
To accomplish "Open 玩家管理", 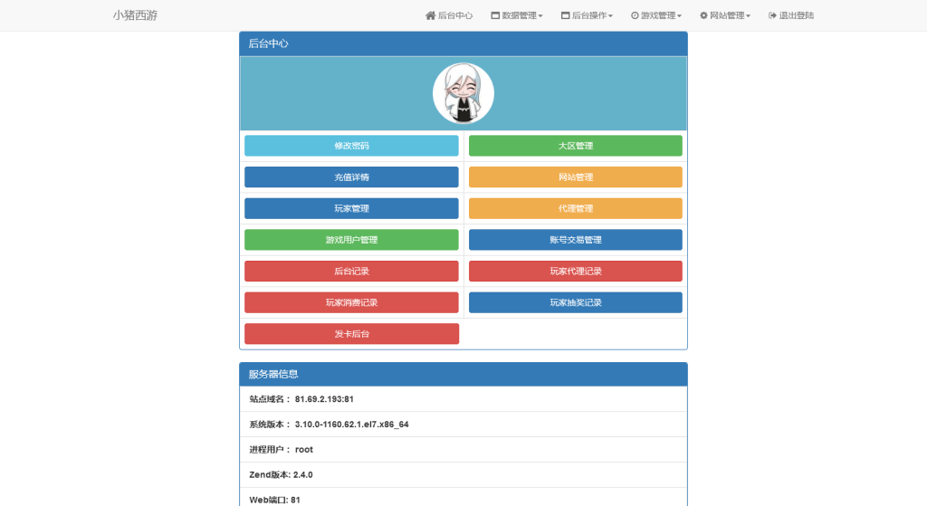I will pos(352,208).
